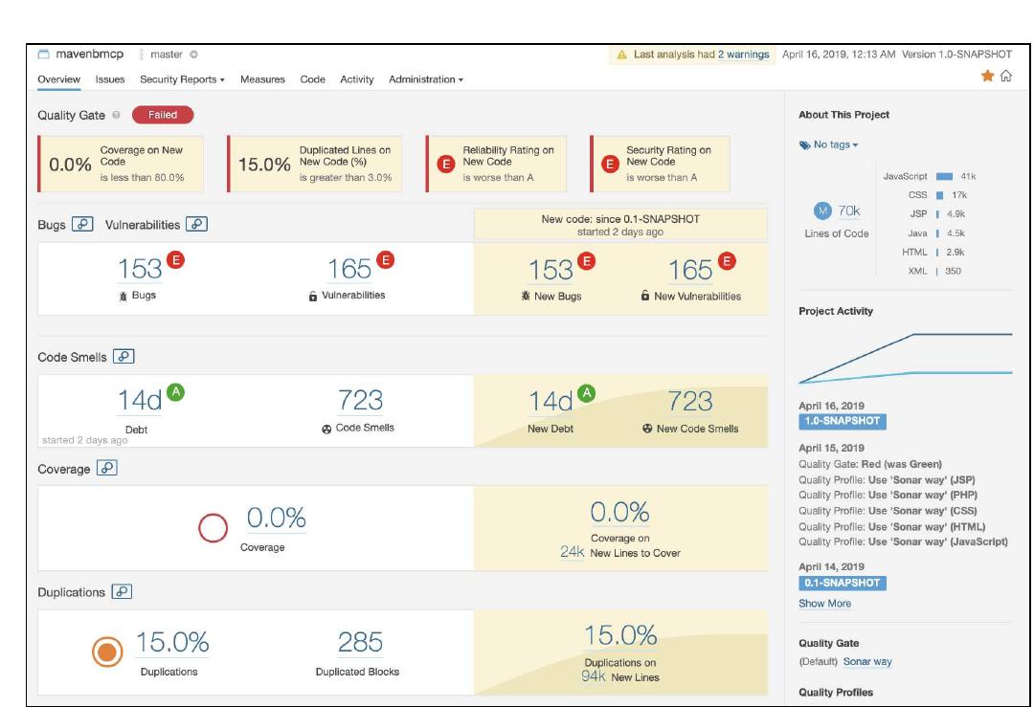Image resolution: width=1034 pixels, height=707 pixels.
Task: Open the Code Smells history icon
Action: coord(122,357)
